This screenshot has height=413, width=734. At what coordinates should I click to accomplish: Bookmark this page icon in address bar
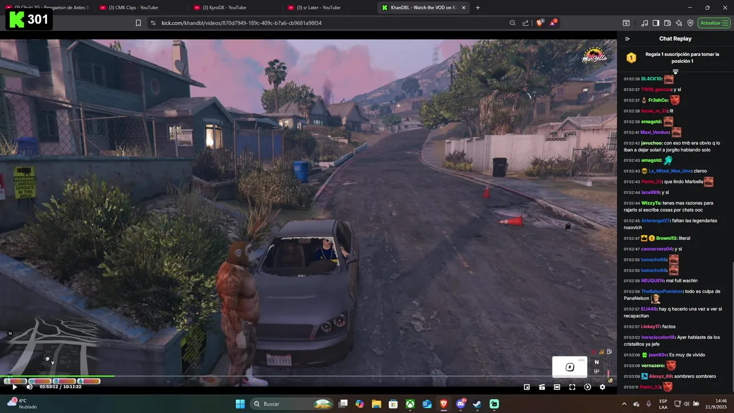[x=138, y=23]
